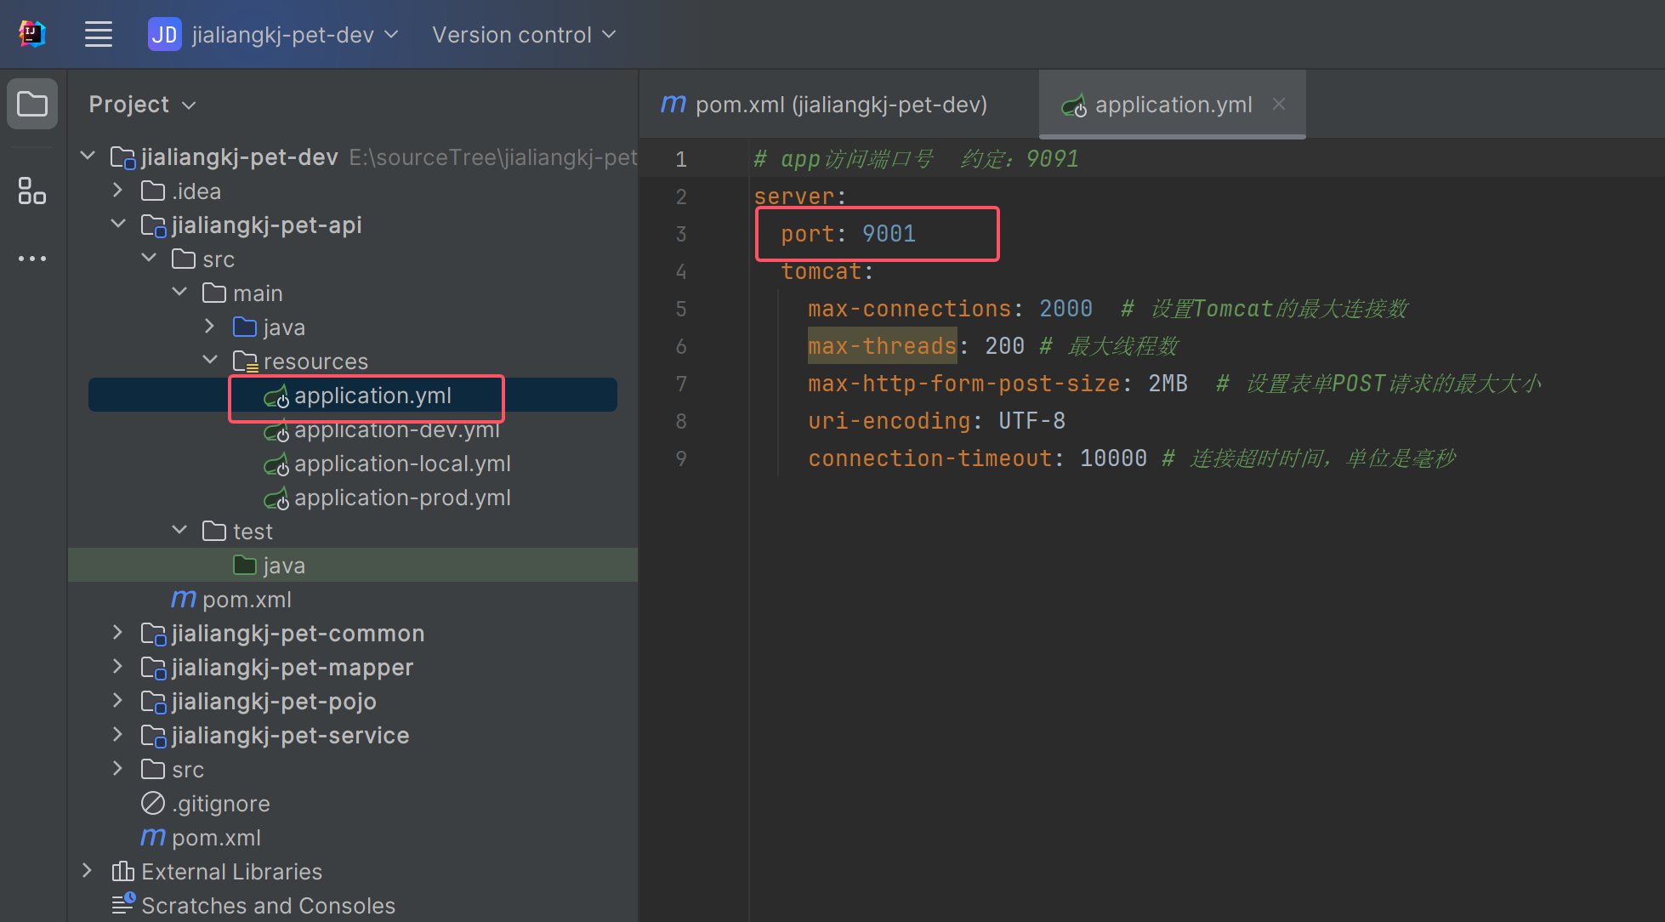Collapse the jialiangkj-pet-dev root node
The width and height of the screenshot is (1665, 922).
88,156
